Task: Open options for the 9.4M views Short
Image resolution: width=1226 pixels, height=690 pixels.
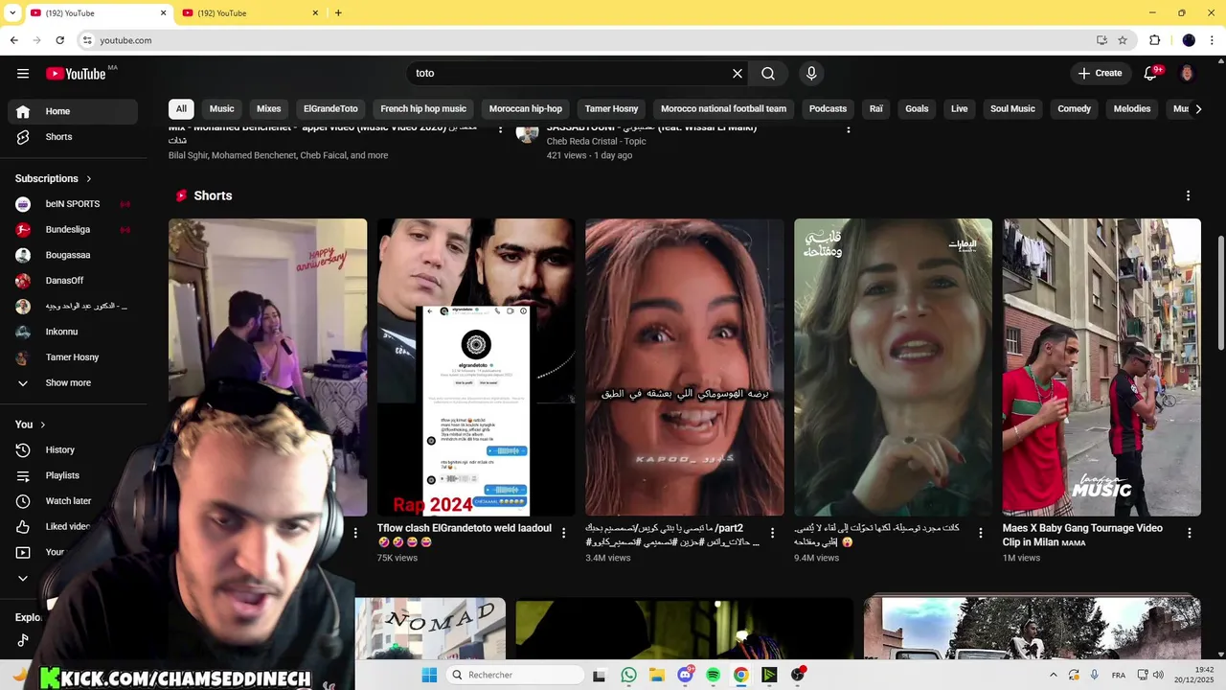Action: (x=981, y=533)
